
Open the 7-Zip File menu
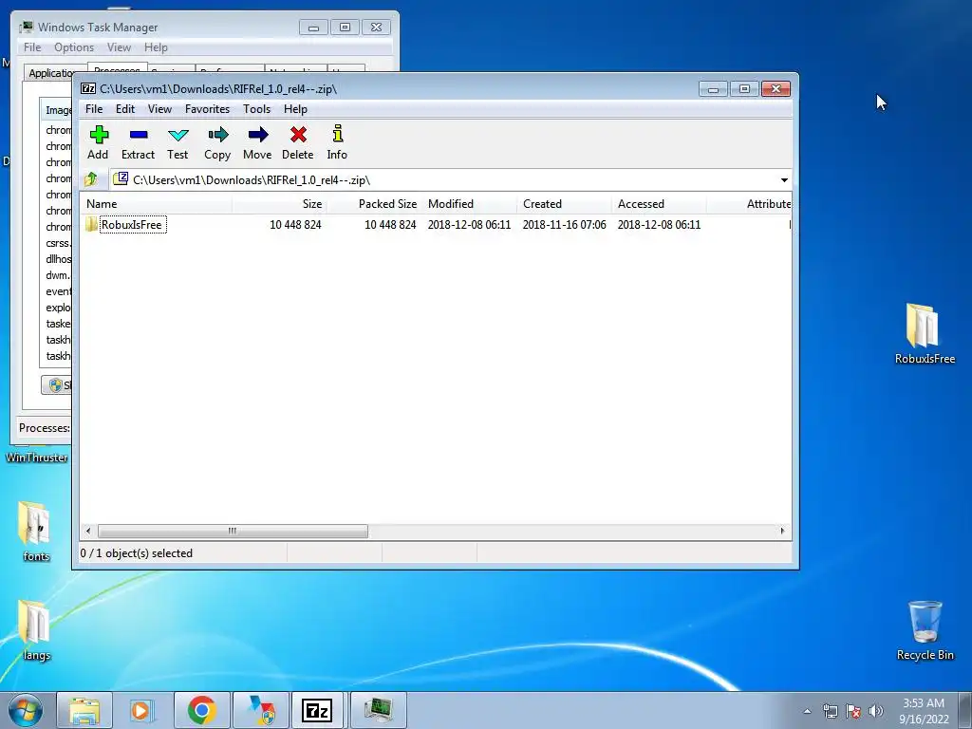(94, 109)
